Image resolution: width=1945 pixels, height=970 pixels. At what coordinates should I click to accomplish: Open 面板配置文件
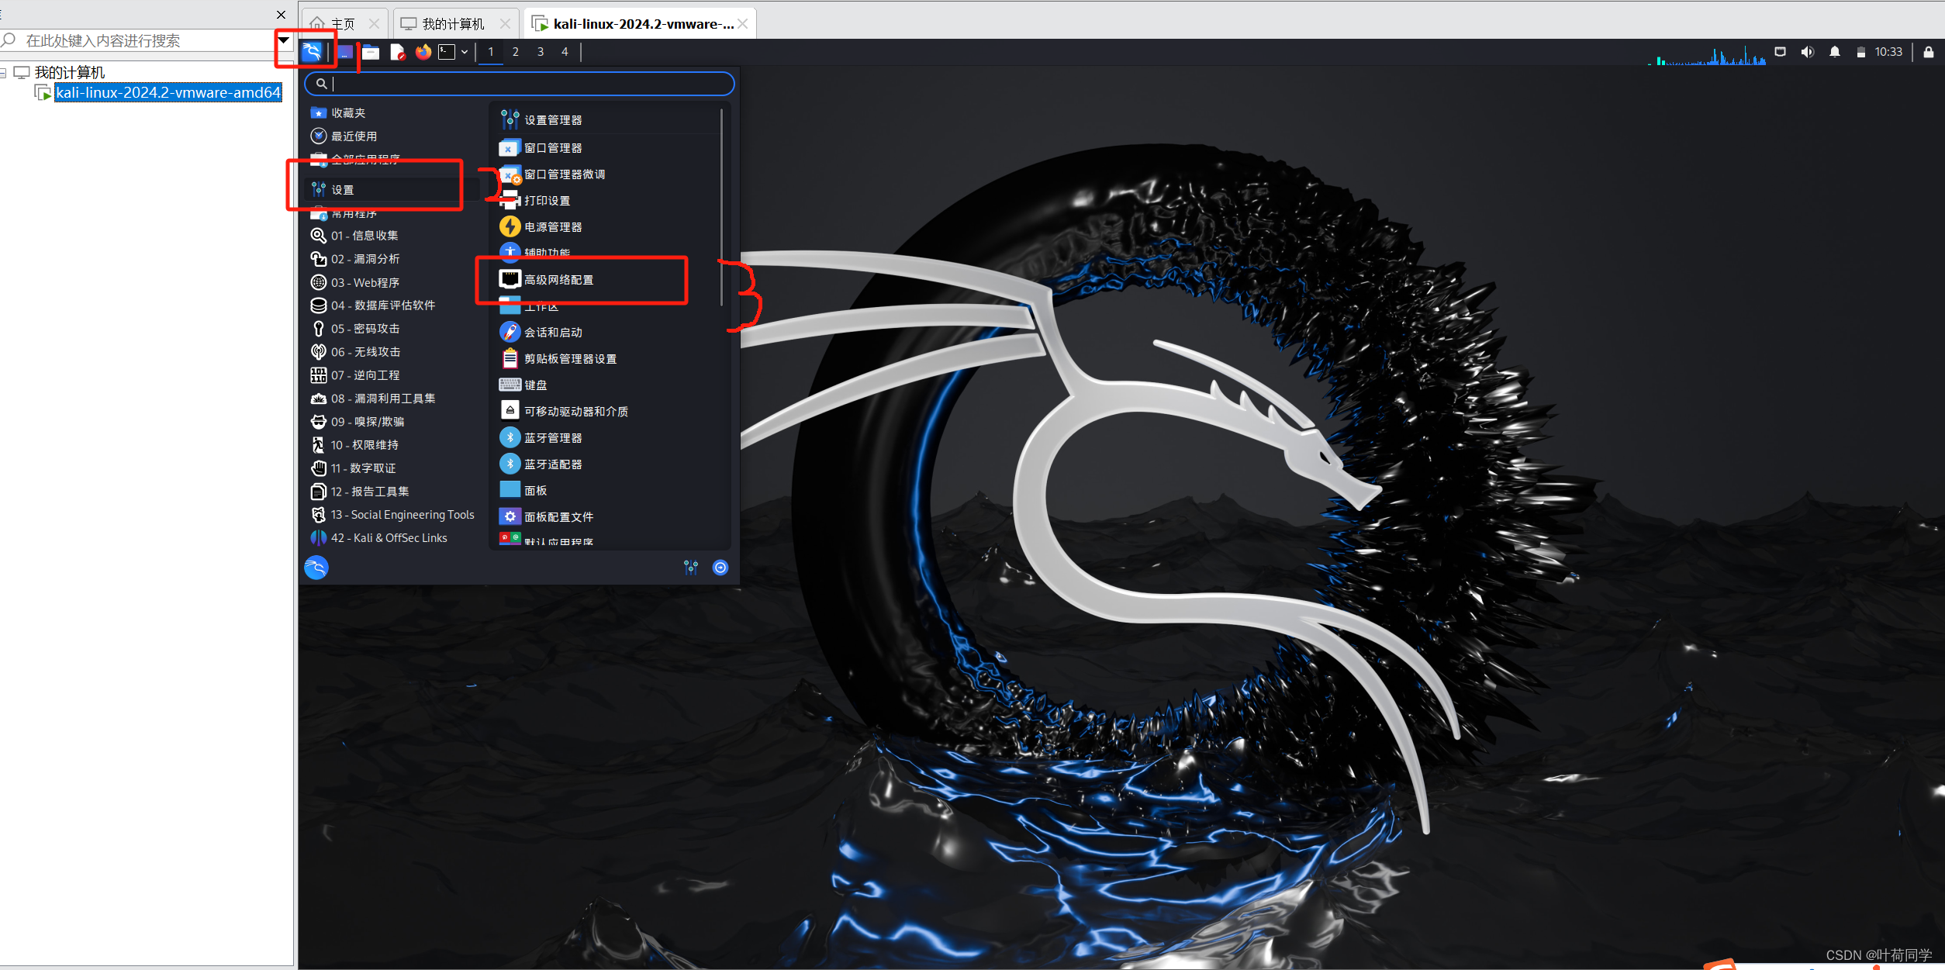point(608,517)
